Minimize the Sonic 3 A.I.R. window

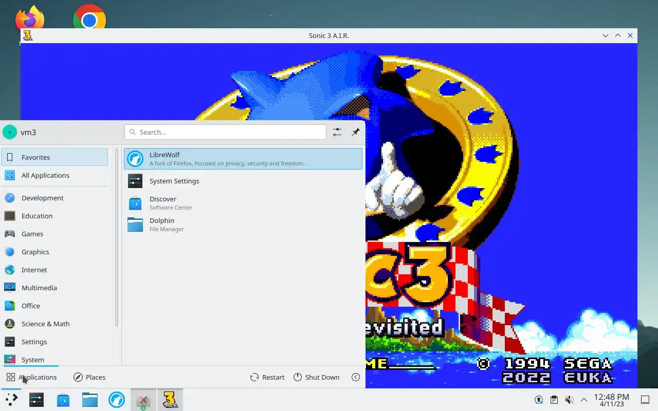[x=606, y=35]
